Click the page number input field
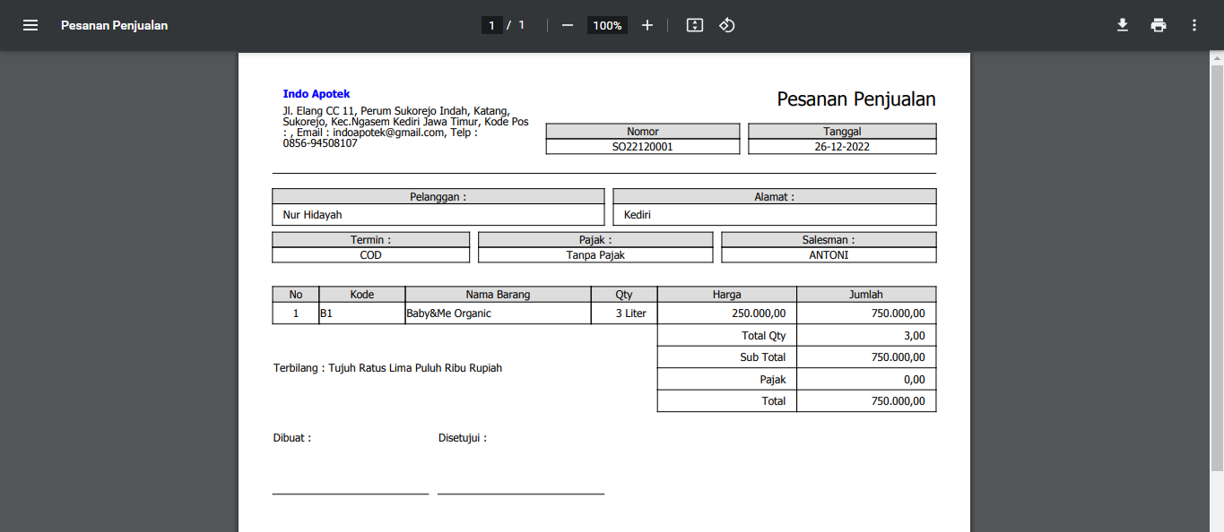The width and height of the screenshot is (1224, 532). pos(490,25)
